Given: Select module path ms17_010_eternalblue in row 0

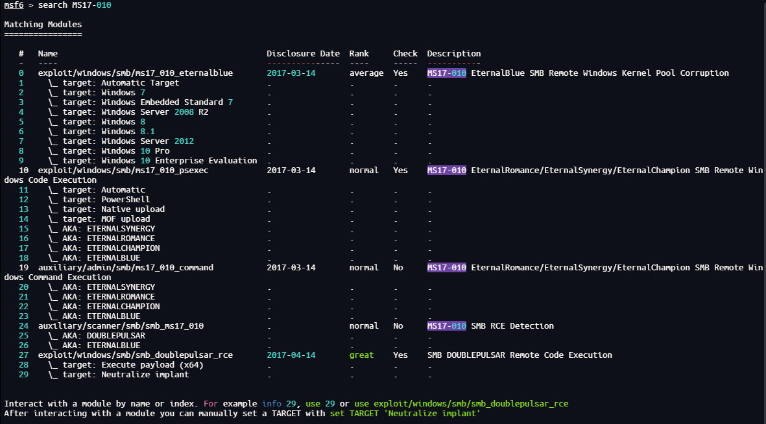Looking at the screenshot, I should tap(135, 73).
